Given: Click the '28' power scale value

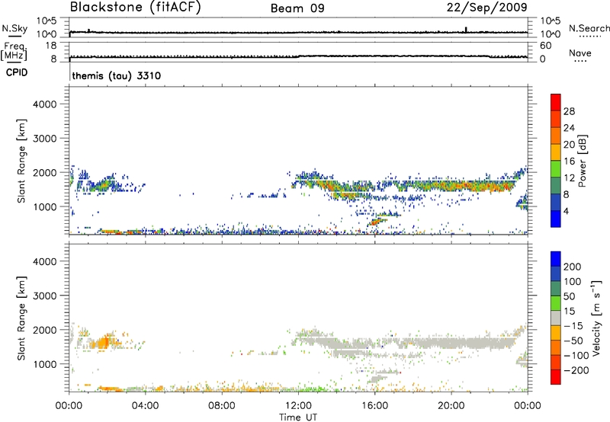Looking at the screenshot, I should (x=569, y=111).
